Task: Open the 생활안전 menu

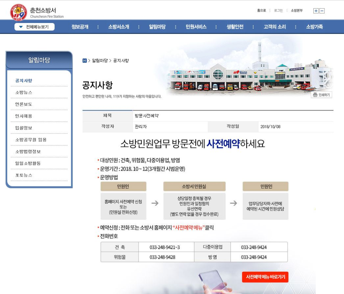Action: click(235, 26)
